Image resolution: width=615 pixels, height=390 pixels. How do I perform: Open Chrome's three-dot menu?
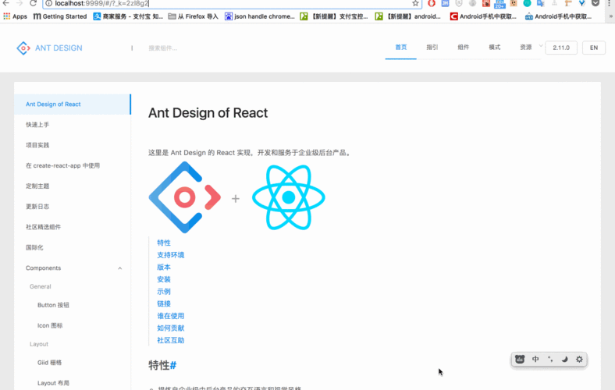(x=609, y=4)
